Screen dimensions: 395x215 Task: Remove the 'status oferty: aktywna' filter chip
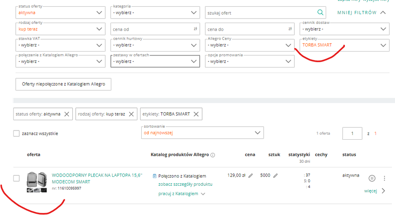tap(67, 114)
